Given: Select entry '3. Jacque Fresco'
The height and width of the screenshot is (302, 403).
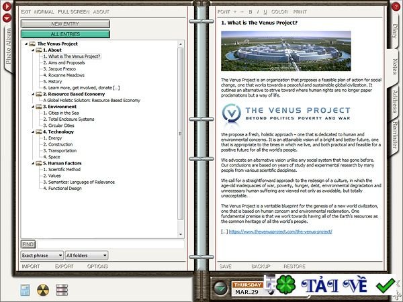Looking at the screenshot, I should coord(59,69).
